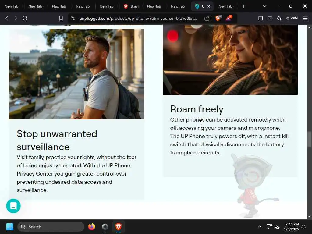Click the page vertical scrollbar thumb

(x=309, y=139)
